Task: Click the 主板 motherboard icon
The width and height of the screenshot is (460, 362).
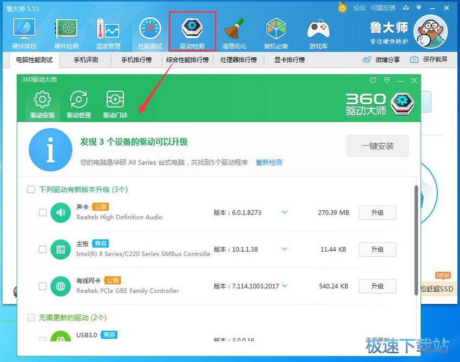Action: tap(61, 250)
